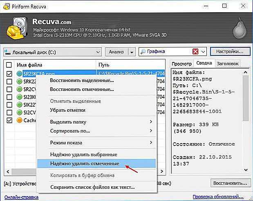The height and width of the screenshot is (201, 253).
Task: Select Надёжно удалить выбранные
Action: [96, 155]
